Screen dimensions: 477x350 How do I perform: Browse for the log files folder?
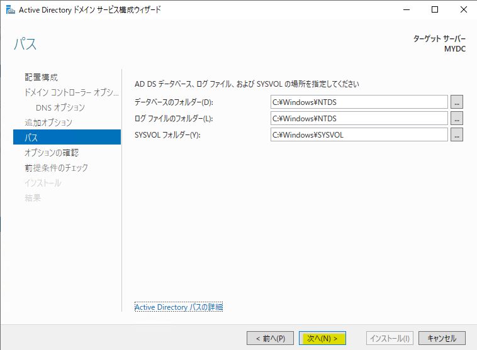tap(457, 118)
